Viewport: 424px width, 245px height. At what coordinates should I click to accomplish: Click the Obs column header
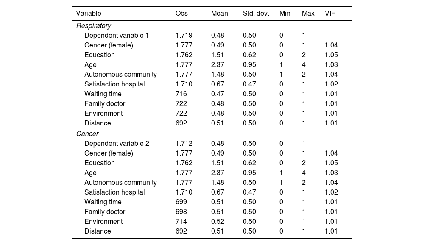coord(181,13)
